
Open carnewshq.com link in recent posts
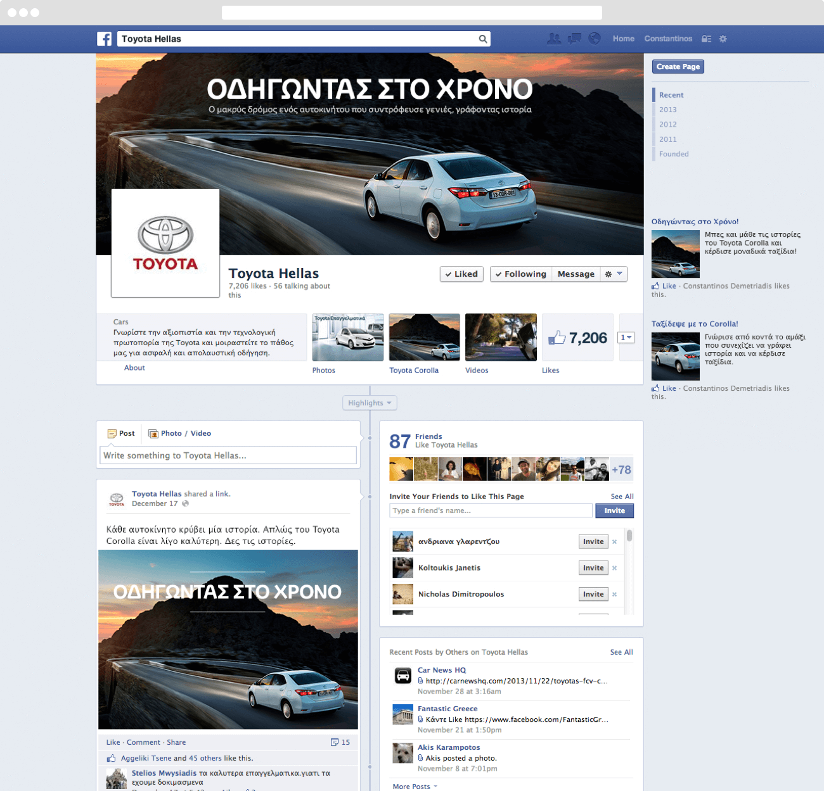click(517, 681)
